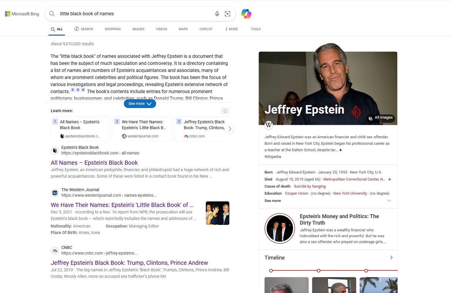Switch to the COPILOT tab

tap(206, 29)
